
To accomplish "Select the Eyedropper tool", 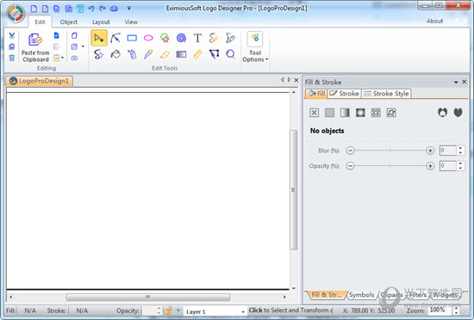I will coord(148,54).
